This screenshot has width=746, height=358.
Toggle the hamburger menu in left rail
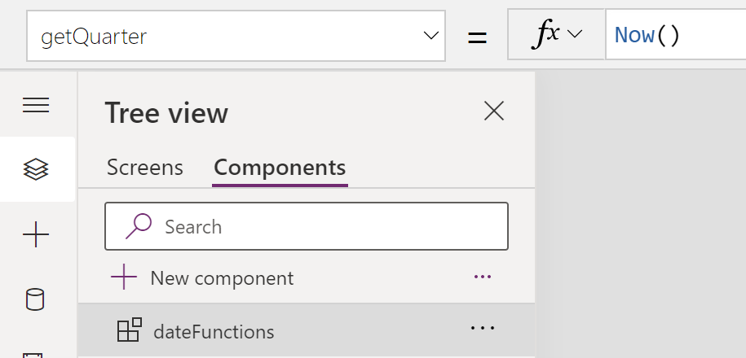click(x=36, y=105)
